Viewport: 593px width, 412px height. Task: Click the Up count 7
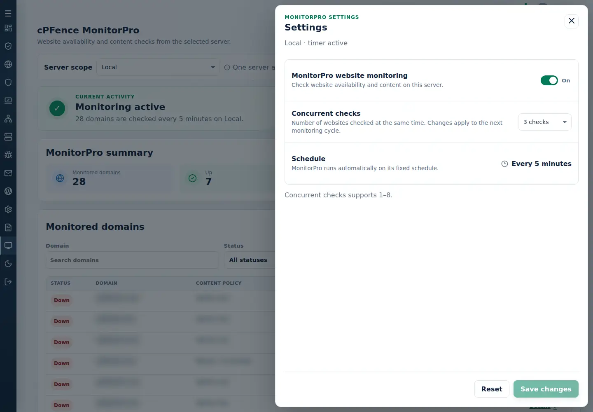pos(208,182)
